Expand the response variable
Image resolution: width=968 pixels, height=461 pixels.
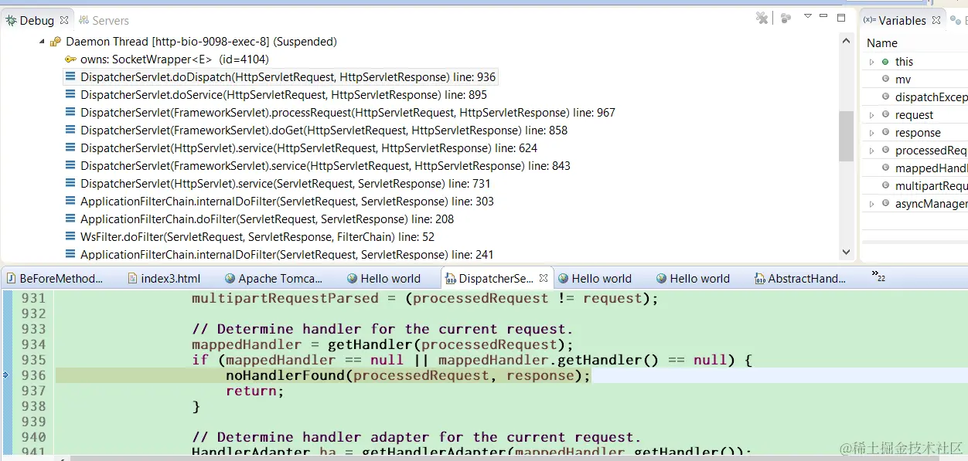click(872, 133)
